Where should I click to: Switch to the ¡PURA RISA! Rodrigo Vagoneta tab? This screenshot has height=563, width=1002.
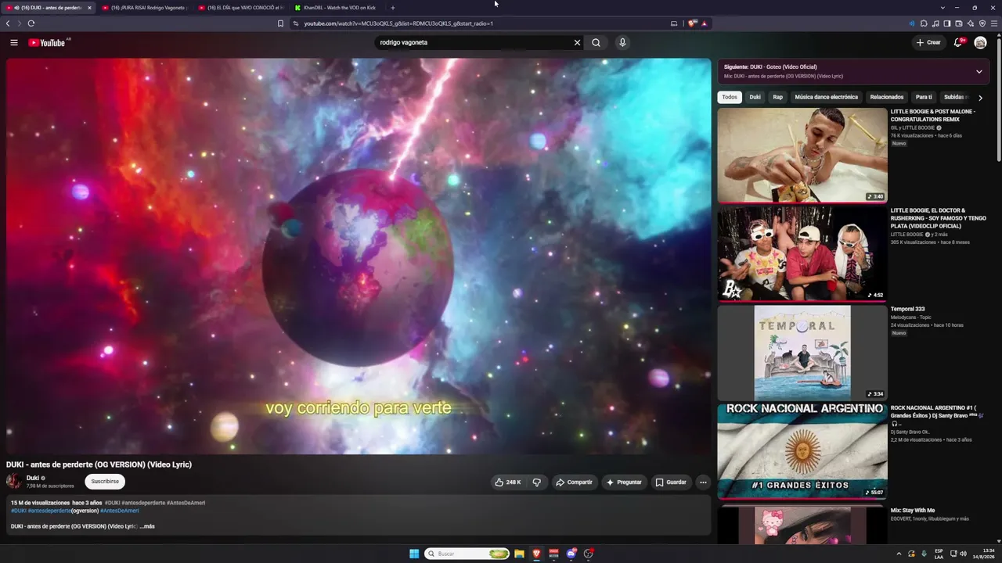pos(145,8)
